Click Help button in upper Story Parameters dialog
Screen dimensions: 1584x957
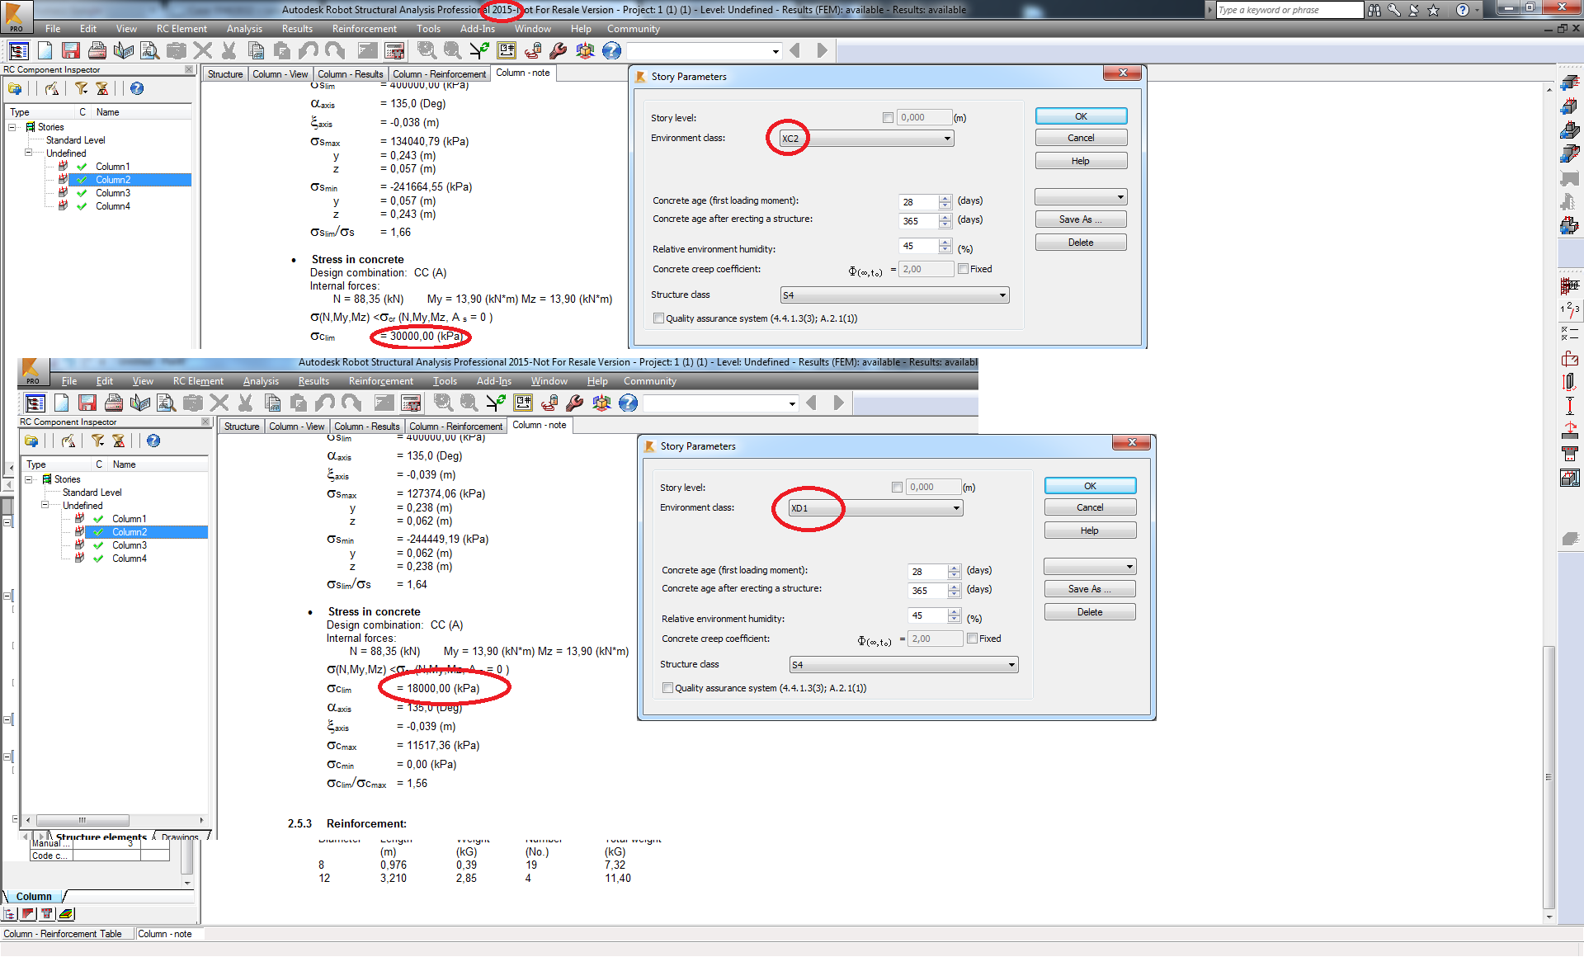click(1081, 161)
